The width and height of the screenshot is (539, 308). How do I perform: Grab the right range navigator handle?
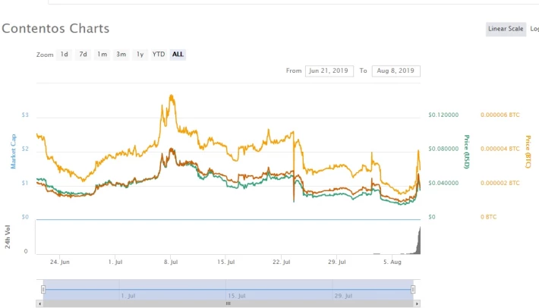tap(413, 290)
